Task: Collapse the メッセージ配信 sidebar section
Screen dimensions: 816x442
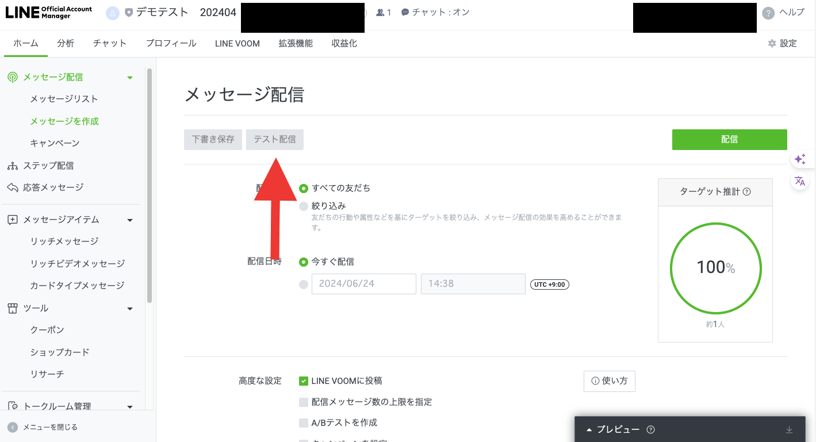Action: click(x=130, y=78)
